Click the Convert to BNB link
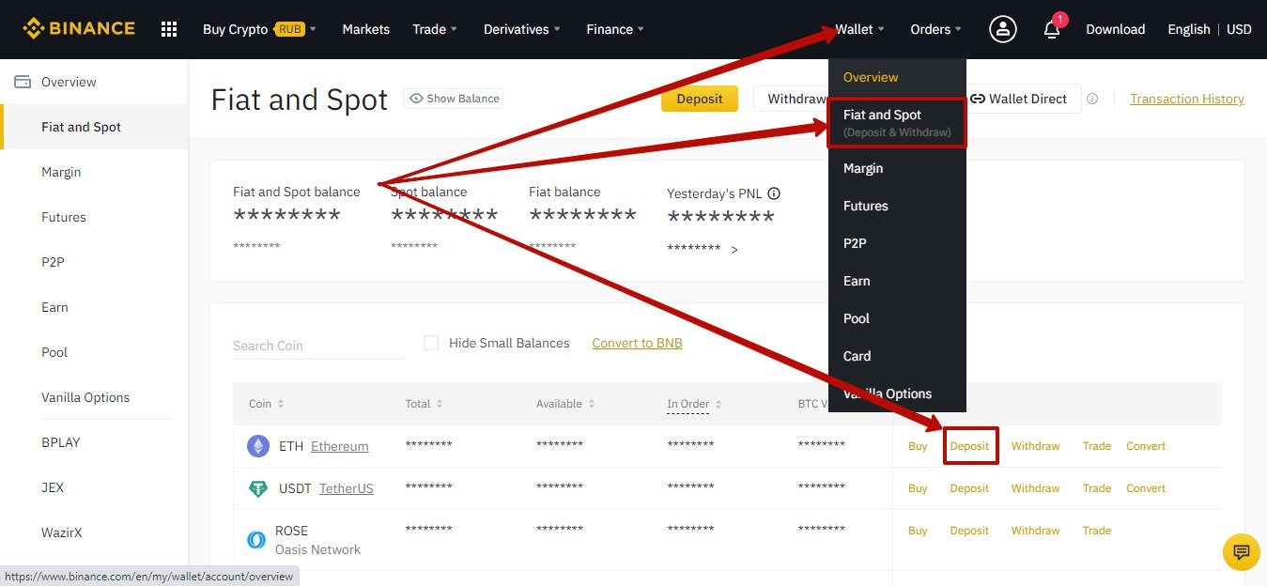The height and width of the screenshot is (586, 1267). tap(637, 343)
